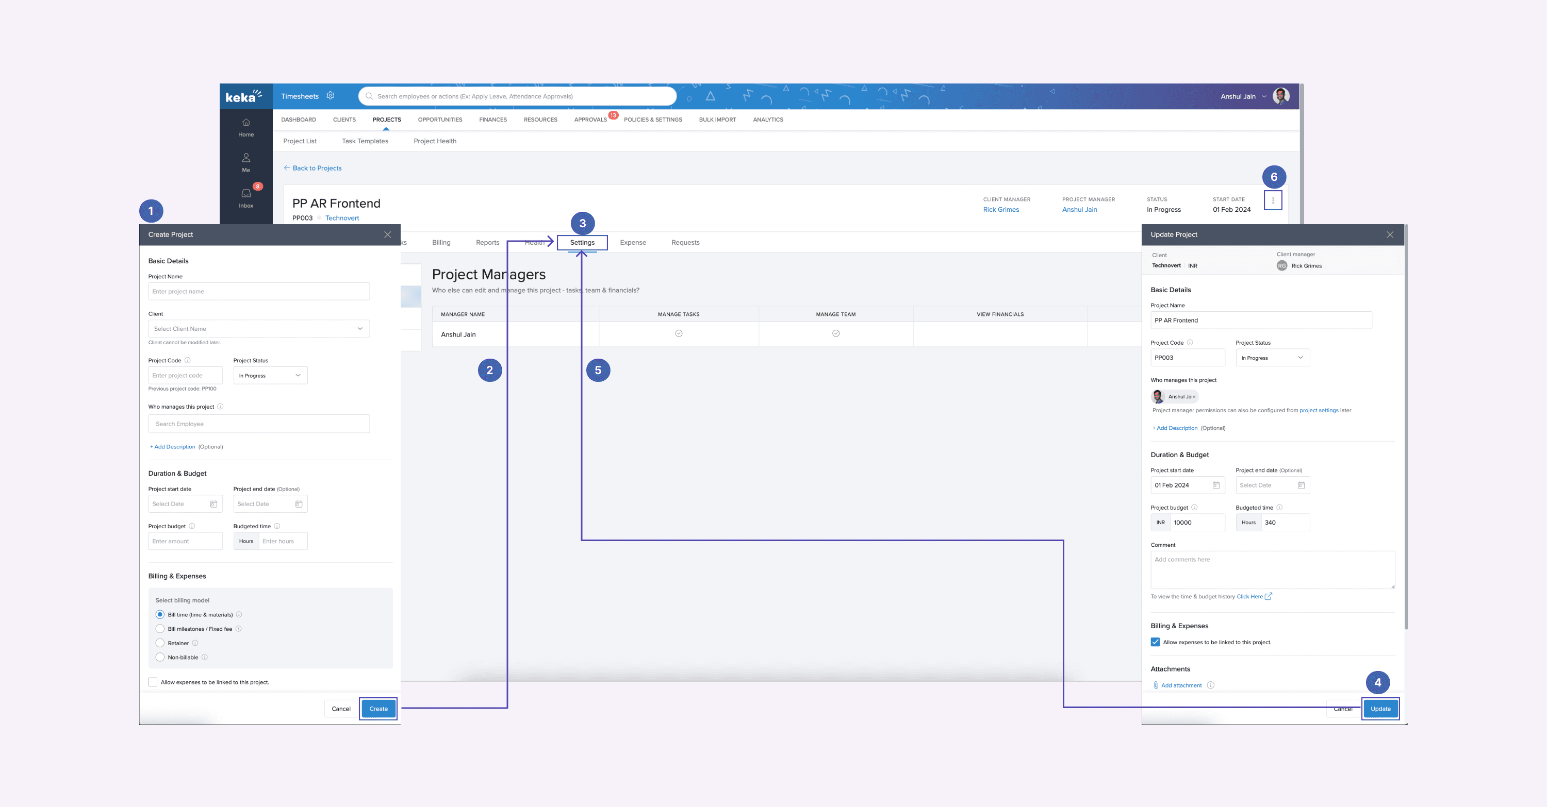The height and width of the screenshot is (807, 1547).
Task: Click Add attachment info icon
Action: [1211, 685]
